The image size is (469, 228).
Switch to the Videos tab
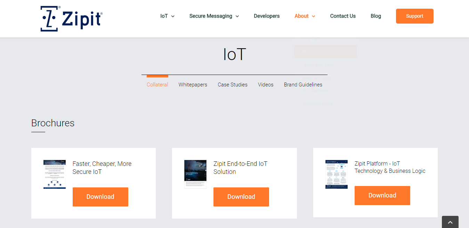pos(266,85)
